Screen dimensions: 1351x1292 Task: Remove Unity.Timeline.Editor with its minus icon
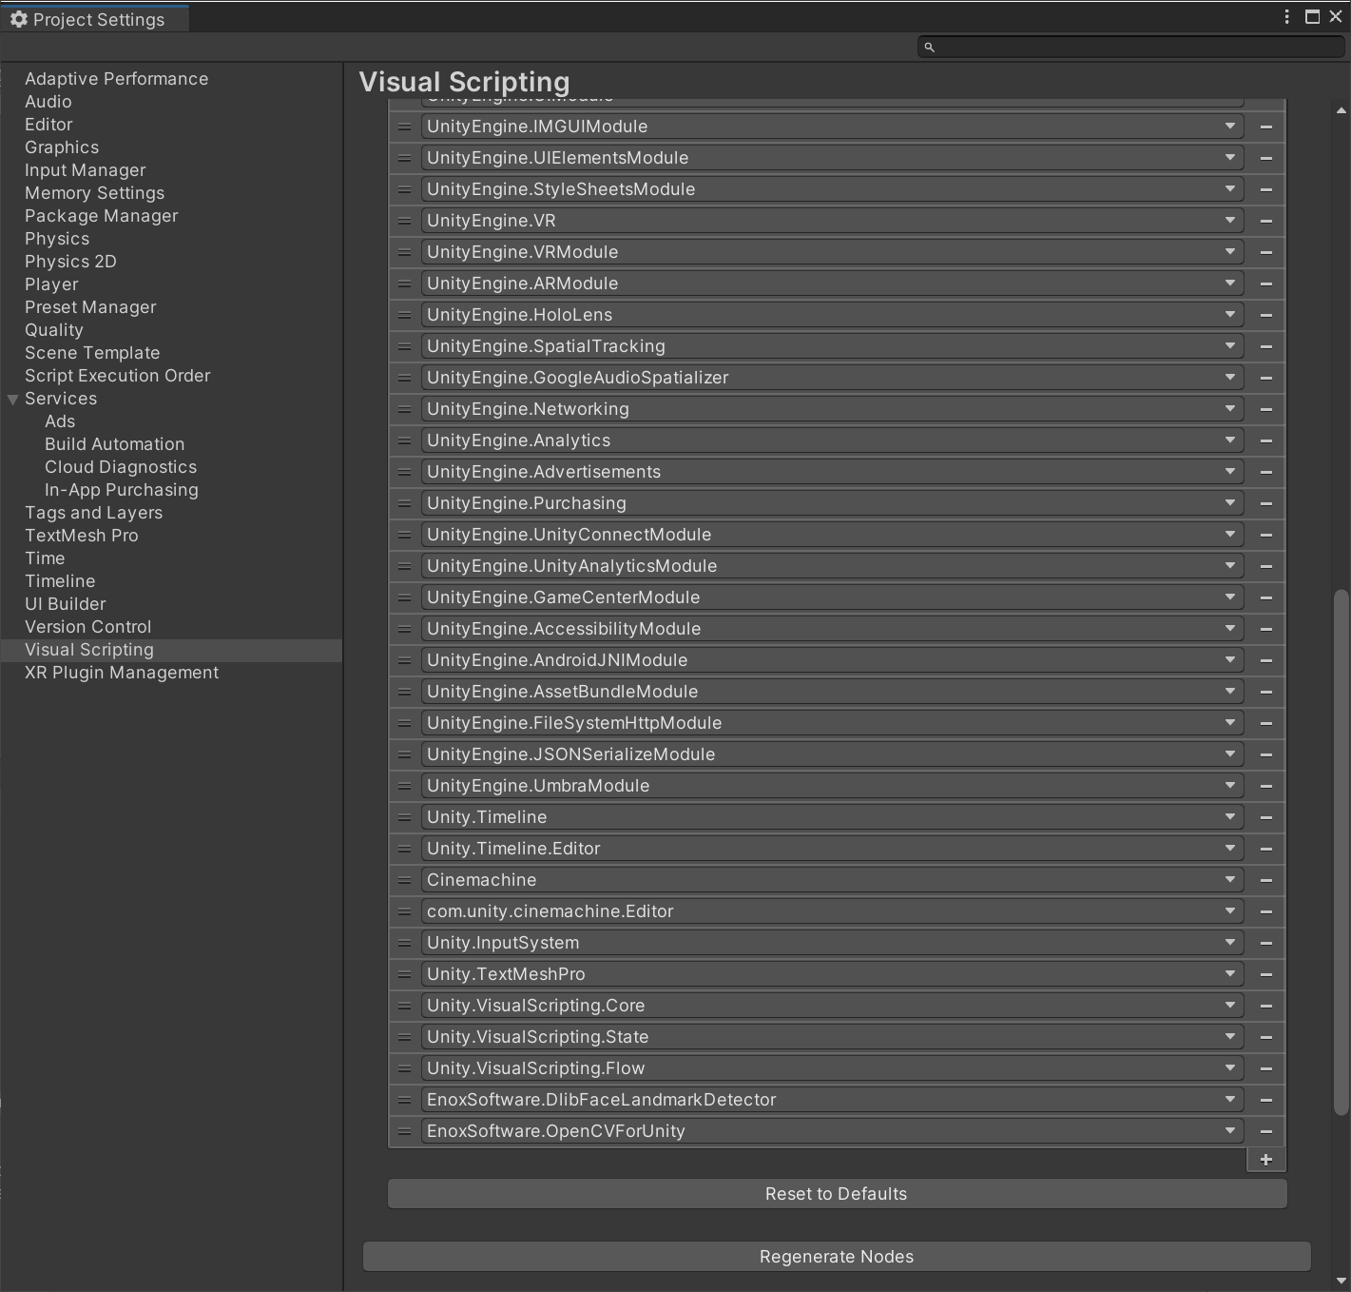click(1265, 849)
